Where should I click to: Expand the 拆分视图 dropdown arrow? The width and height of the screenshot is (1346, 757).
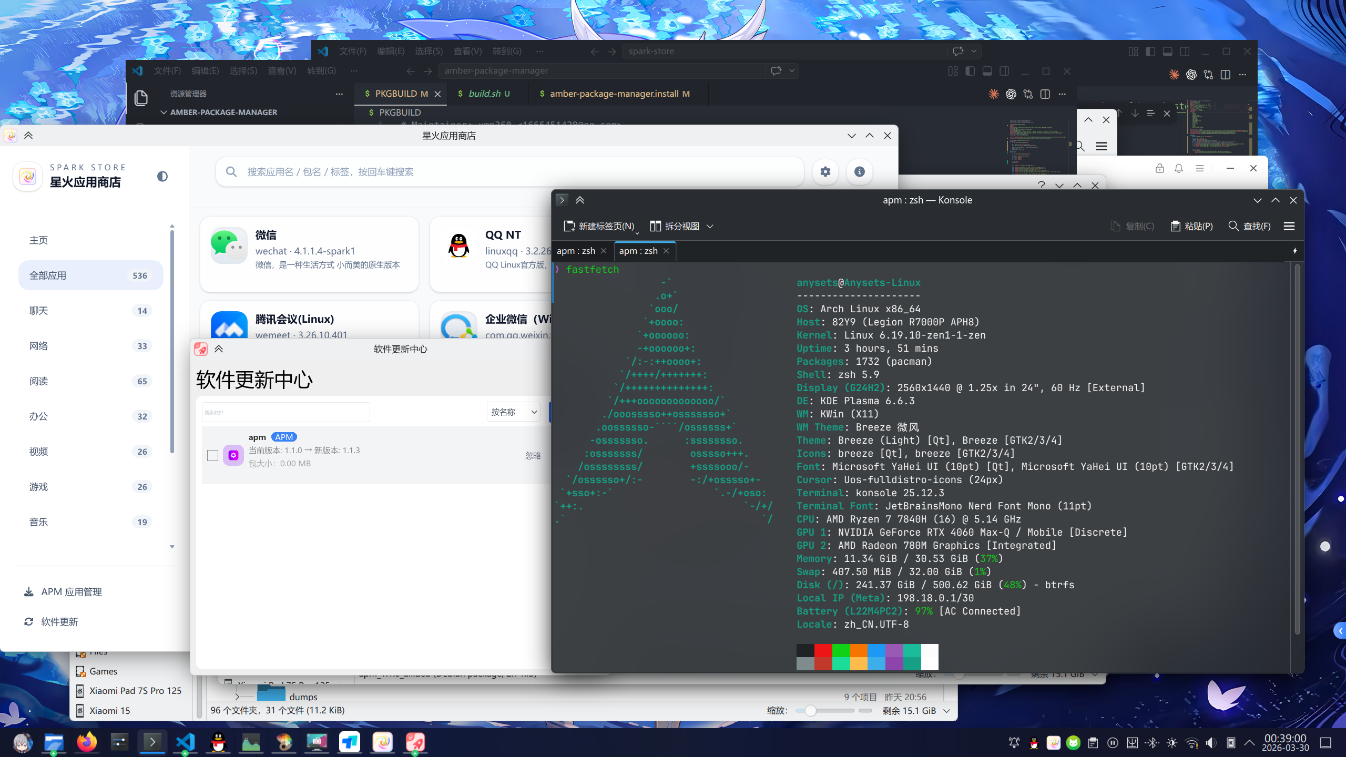click(x=710, y=226)
